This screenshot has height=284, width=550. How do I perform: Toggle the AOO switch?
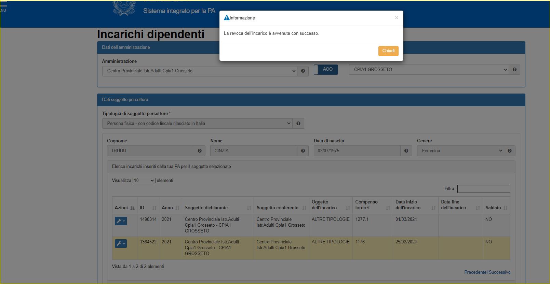[x=326, y=69]
